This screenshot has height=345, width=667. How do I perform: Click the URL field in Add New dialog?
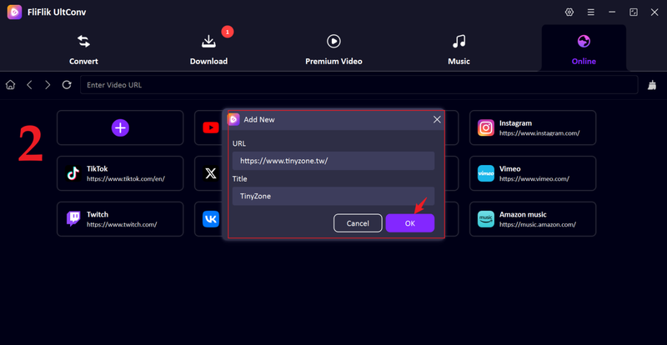(x=333, y=161)
